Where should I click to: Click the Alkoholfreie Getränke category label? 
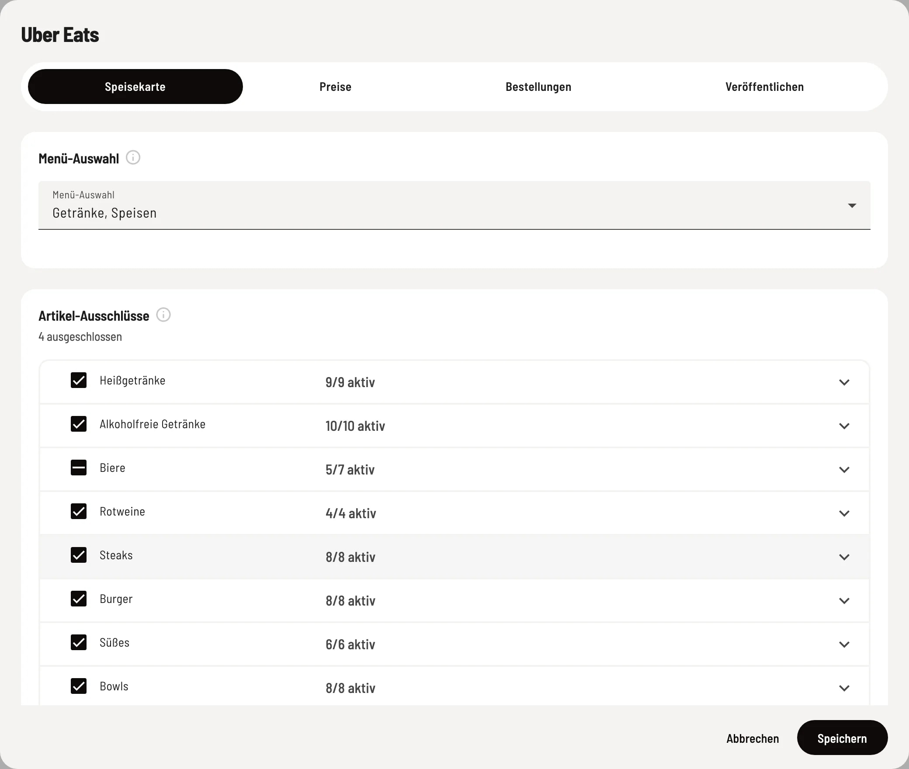click(x=153, y=424)
